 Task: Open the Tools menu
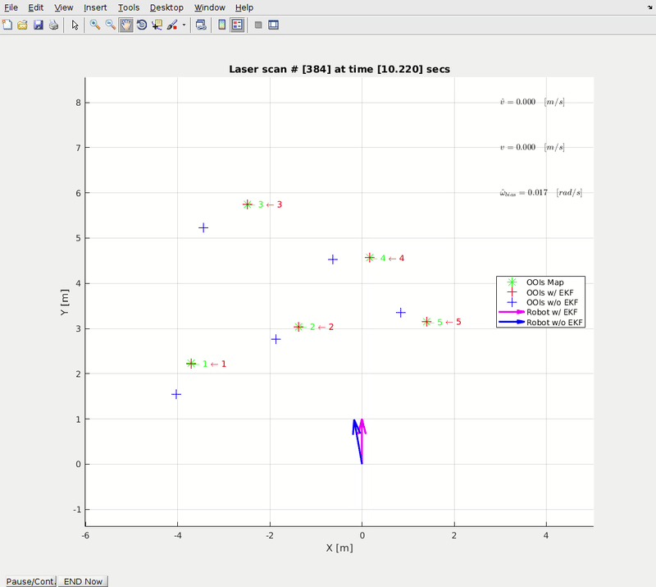(128, 7)
